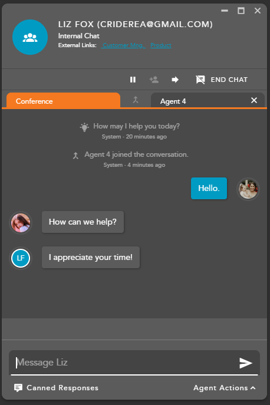Click the merge icon between the tabs
The height and width of the screenshot is (405, 270).
(x=136, y=100)
